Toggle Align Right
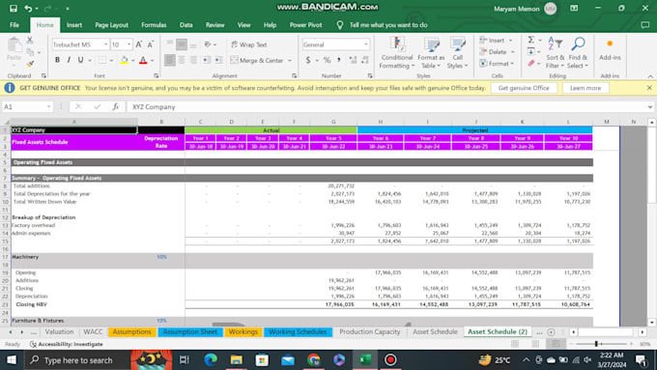 click(192, 60)
